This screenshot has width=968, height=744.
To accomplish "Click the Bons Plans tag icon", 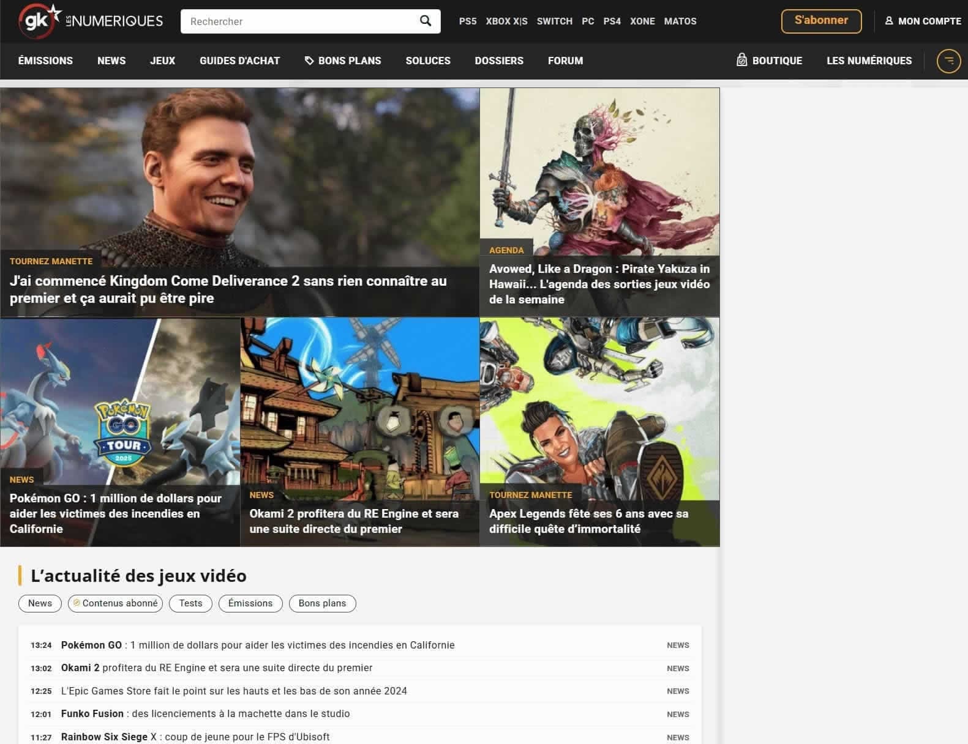I will pos(309,61).
